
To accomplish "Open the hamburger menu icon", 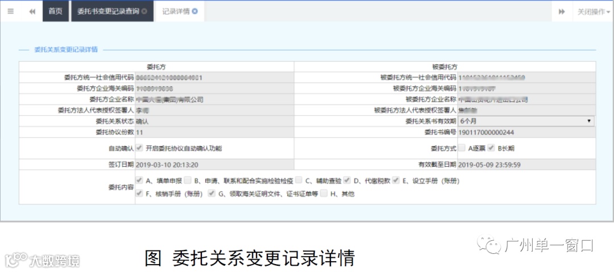I will [x=11, y=11].
